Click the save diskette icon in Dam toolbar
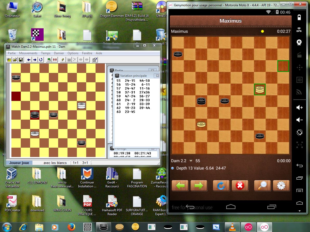 pos(21,60)
